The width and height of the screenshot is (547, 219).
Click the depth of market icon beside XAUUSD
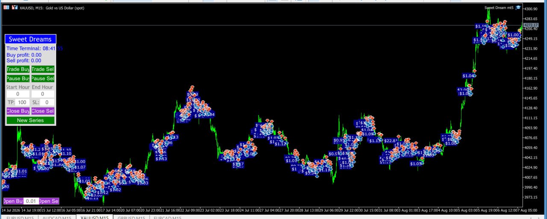(15, 8)
